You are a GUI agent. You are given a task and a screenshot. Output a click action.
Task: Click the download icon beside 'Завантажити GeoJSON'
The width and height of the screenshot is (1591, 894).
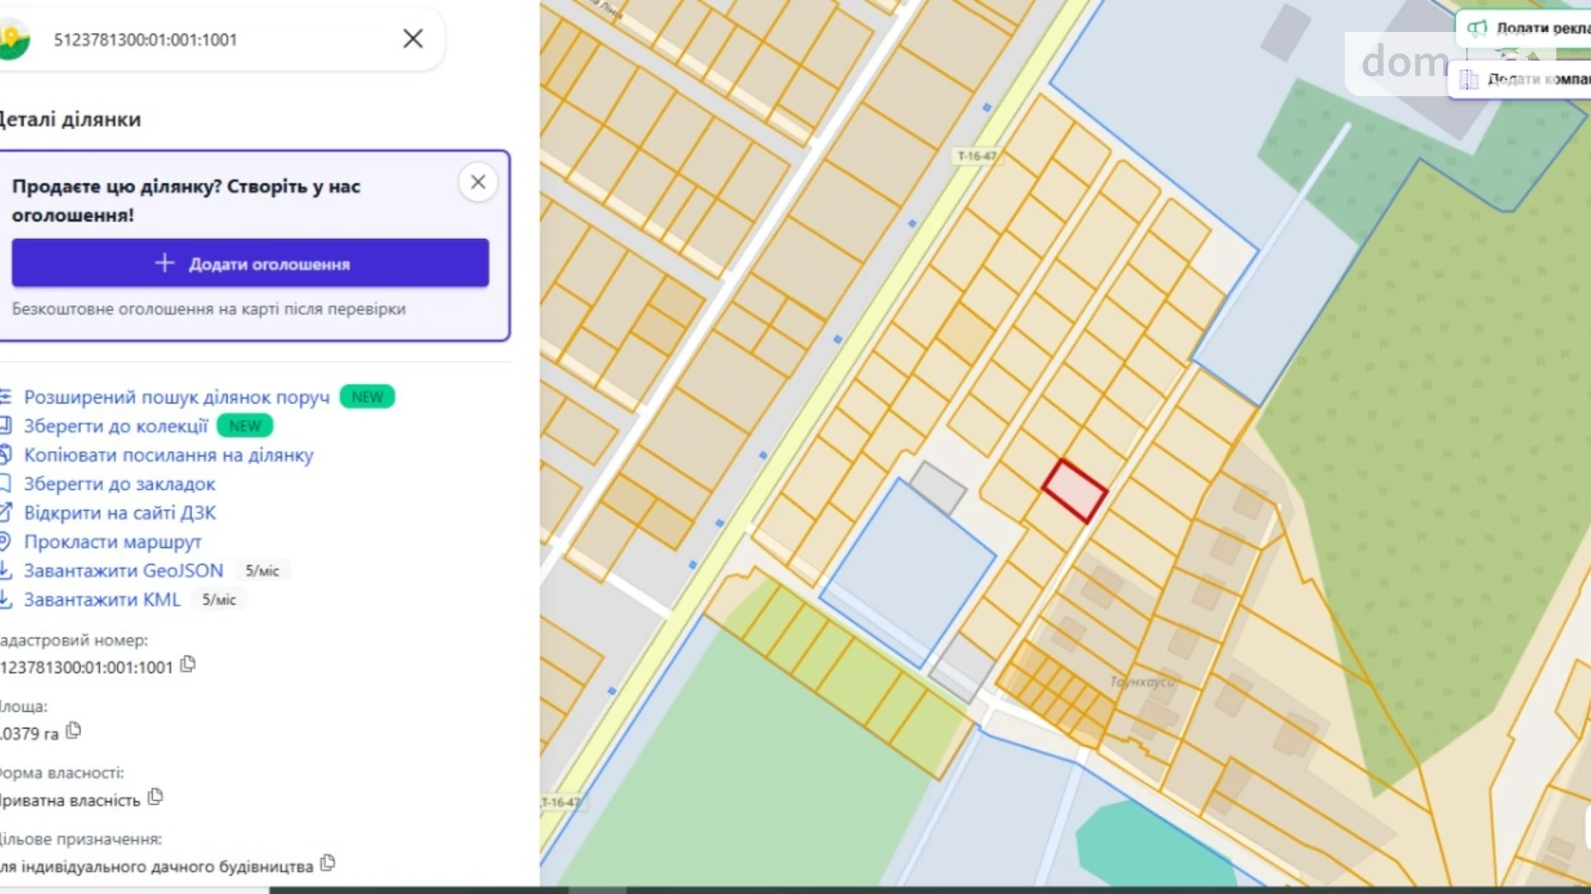point(5,571)
